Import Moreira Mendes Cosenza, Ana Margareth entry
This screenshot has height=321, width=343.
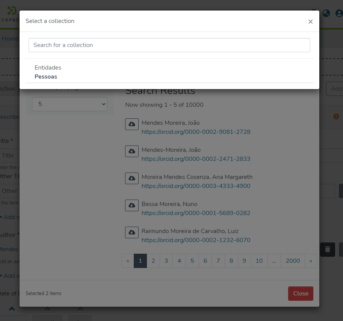[x=132, y=178]
